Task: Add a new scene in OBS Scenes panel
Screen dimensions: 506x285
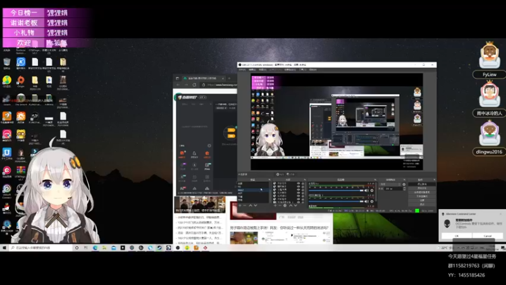Action: coord(240,205)
